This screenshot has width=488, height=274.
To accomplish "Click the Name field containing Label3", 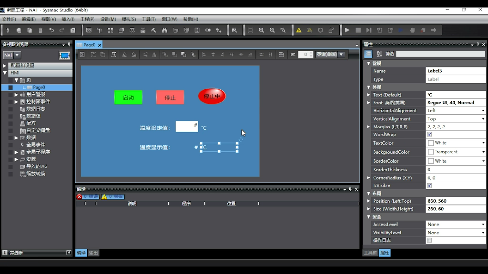I will click(455, 71).
